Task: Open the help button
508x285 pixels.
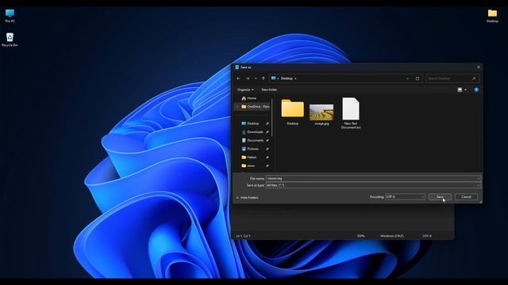Action: (476, 89)
